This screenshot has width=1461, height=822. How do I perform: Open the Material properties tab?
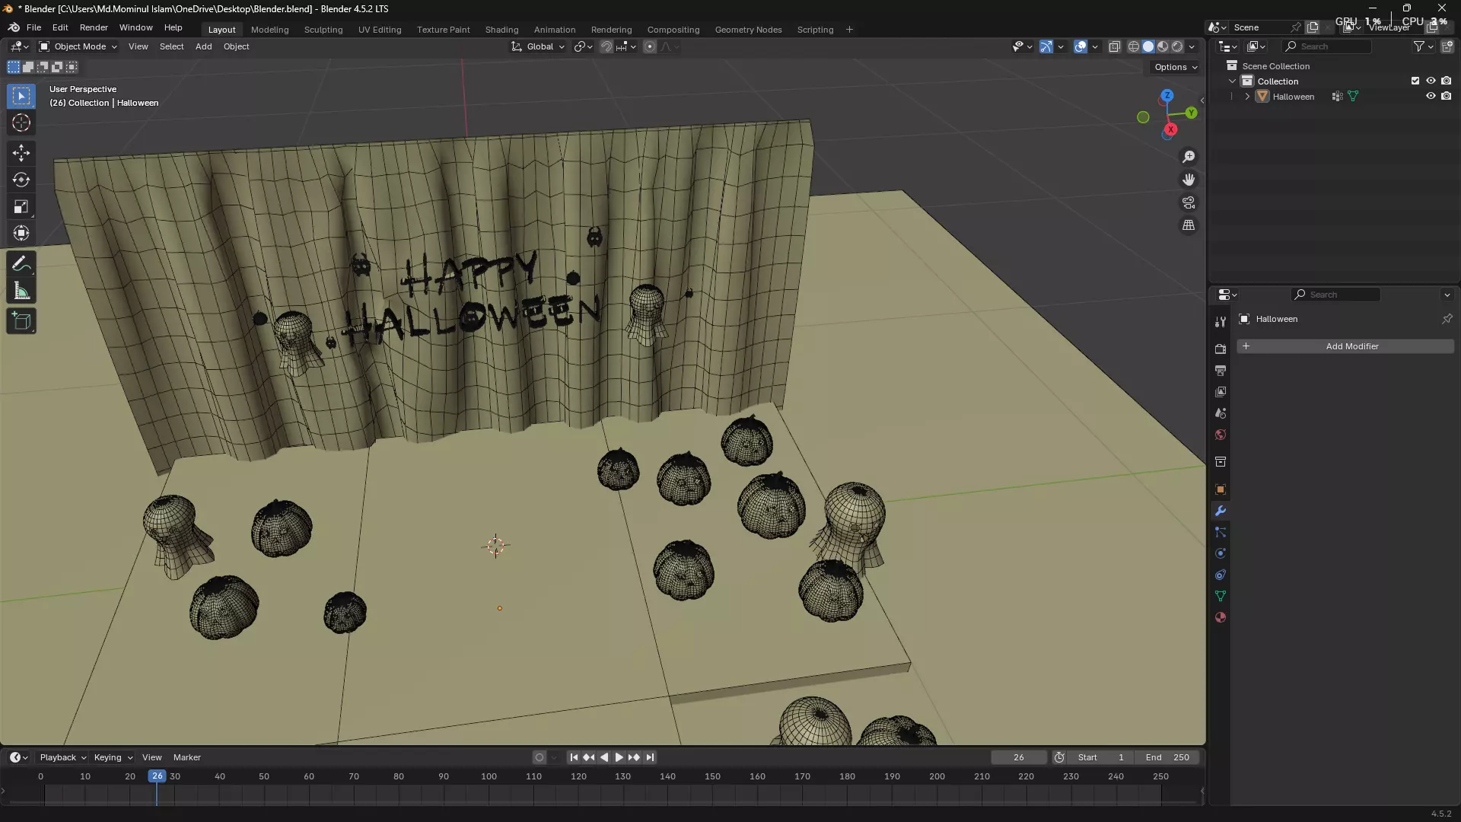(1221, 617)
